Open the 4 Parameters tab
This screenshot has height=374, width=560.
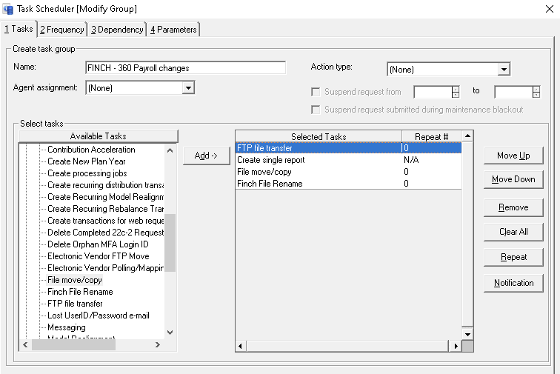(173, 30)
